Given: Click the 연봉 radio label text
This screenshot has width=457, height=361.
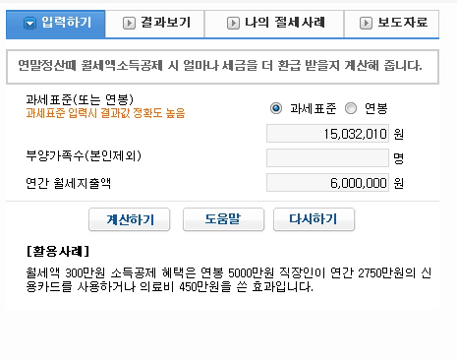Looking at the screenshot, I should (376, 108).
